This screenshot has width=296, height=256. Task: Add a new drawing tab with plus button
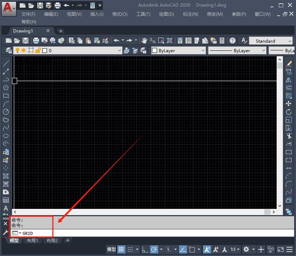click(61, 31)
